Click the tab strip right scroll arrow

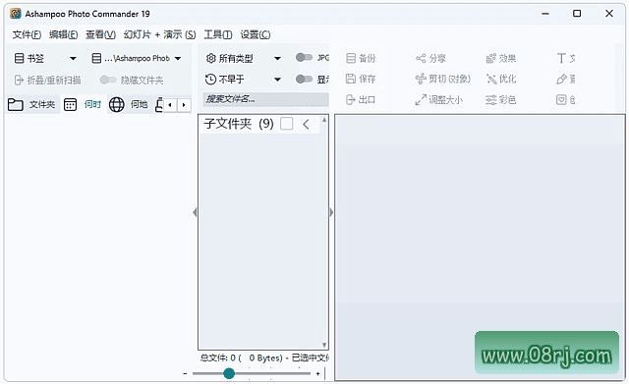click(x=184, y=105)
